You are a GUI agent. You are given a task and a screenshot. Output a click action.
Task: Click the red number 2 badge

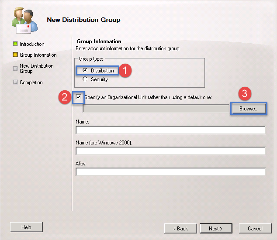[64, 97]
